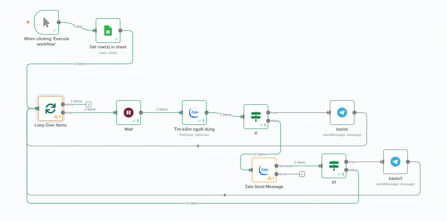The width and height of the screenshot is (447, 221).
Task: Click the 'Loop Over Items' label text
Action: pyautogui.click(x=50, y=125)
